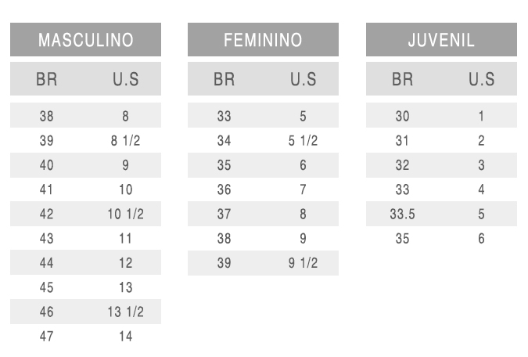Choose U.S size 5 1/2 in Feminino
528x357 pixels.
point(303,141)
